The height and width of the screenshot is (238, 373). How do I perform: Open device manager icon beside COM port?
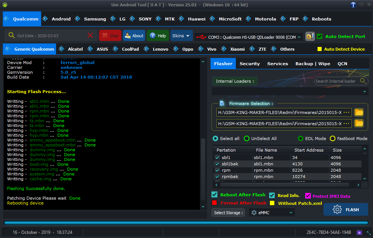(x=310, y=37)
